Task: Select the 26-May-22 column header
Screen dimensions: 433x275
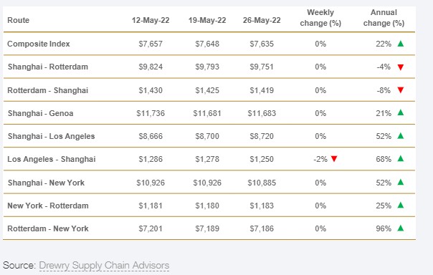Action: [262, 20]
